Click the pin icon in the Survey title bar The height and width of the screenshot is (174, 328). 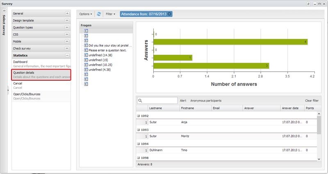click(x=308, y=4)
